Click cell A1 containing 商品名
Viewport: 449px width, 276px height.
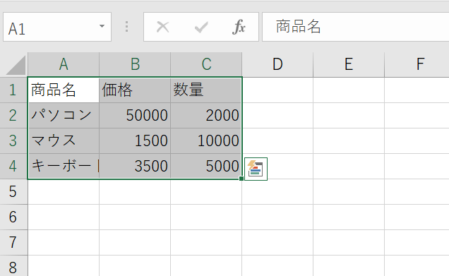point(64,90)
